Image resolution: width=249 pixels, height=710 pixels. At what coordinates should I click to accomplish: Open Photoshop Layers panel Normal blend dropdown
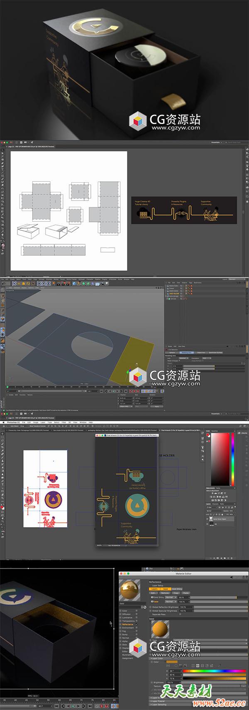tap(214, 511)
